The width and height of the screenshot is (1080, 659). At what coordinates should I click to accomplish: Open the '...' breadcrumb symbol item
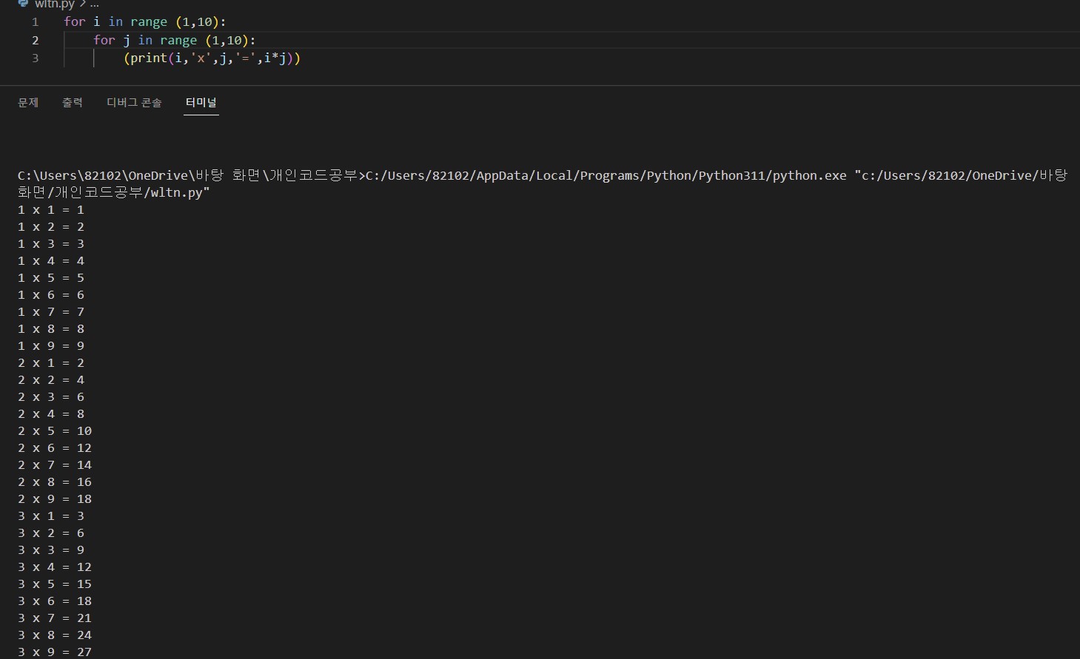pyautogui.click(x=94, y=4)
